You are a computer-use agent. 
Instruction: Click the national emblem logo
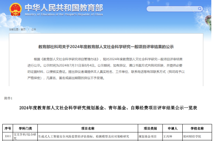(16, 9)
